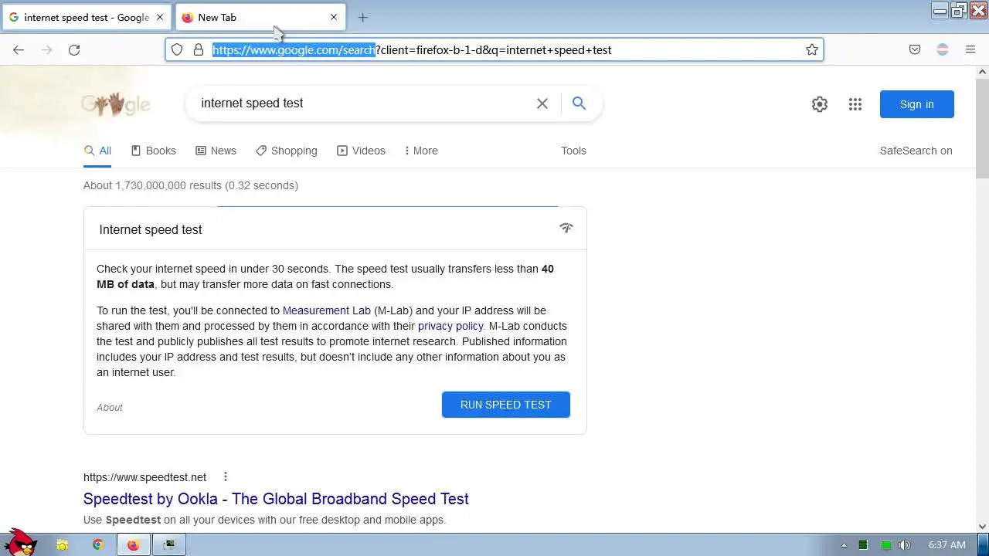Click the About link in speed card
The height and width of the screenshot is (556, 989).
click(x=110, y=407)
